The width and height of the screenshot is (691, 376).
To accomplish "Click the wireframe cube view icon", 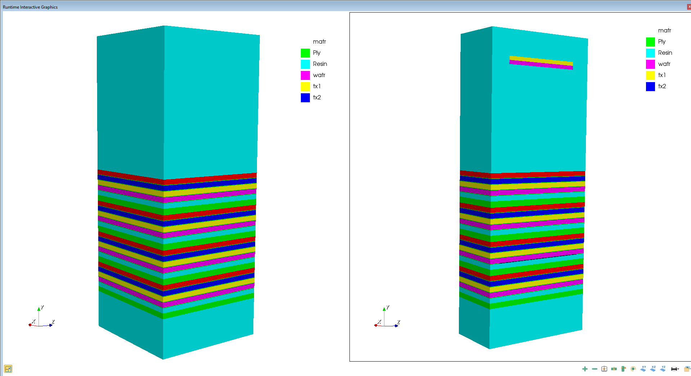I will pos(604,369).
